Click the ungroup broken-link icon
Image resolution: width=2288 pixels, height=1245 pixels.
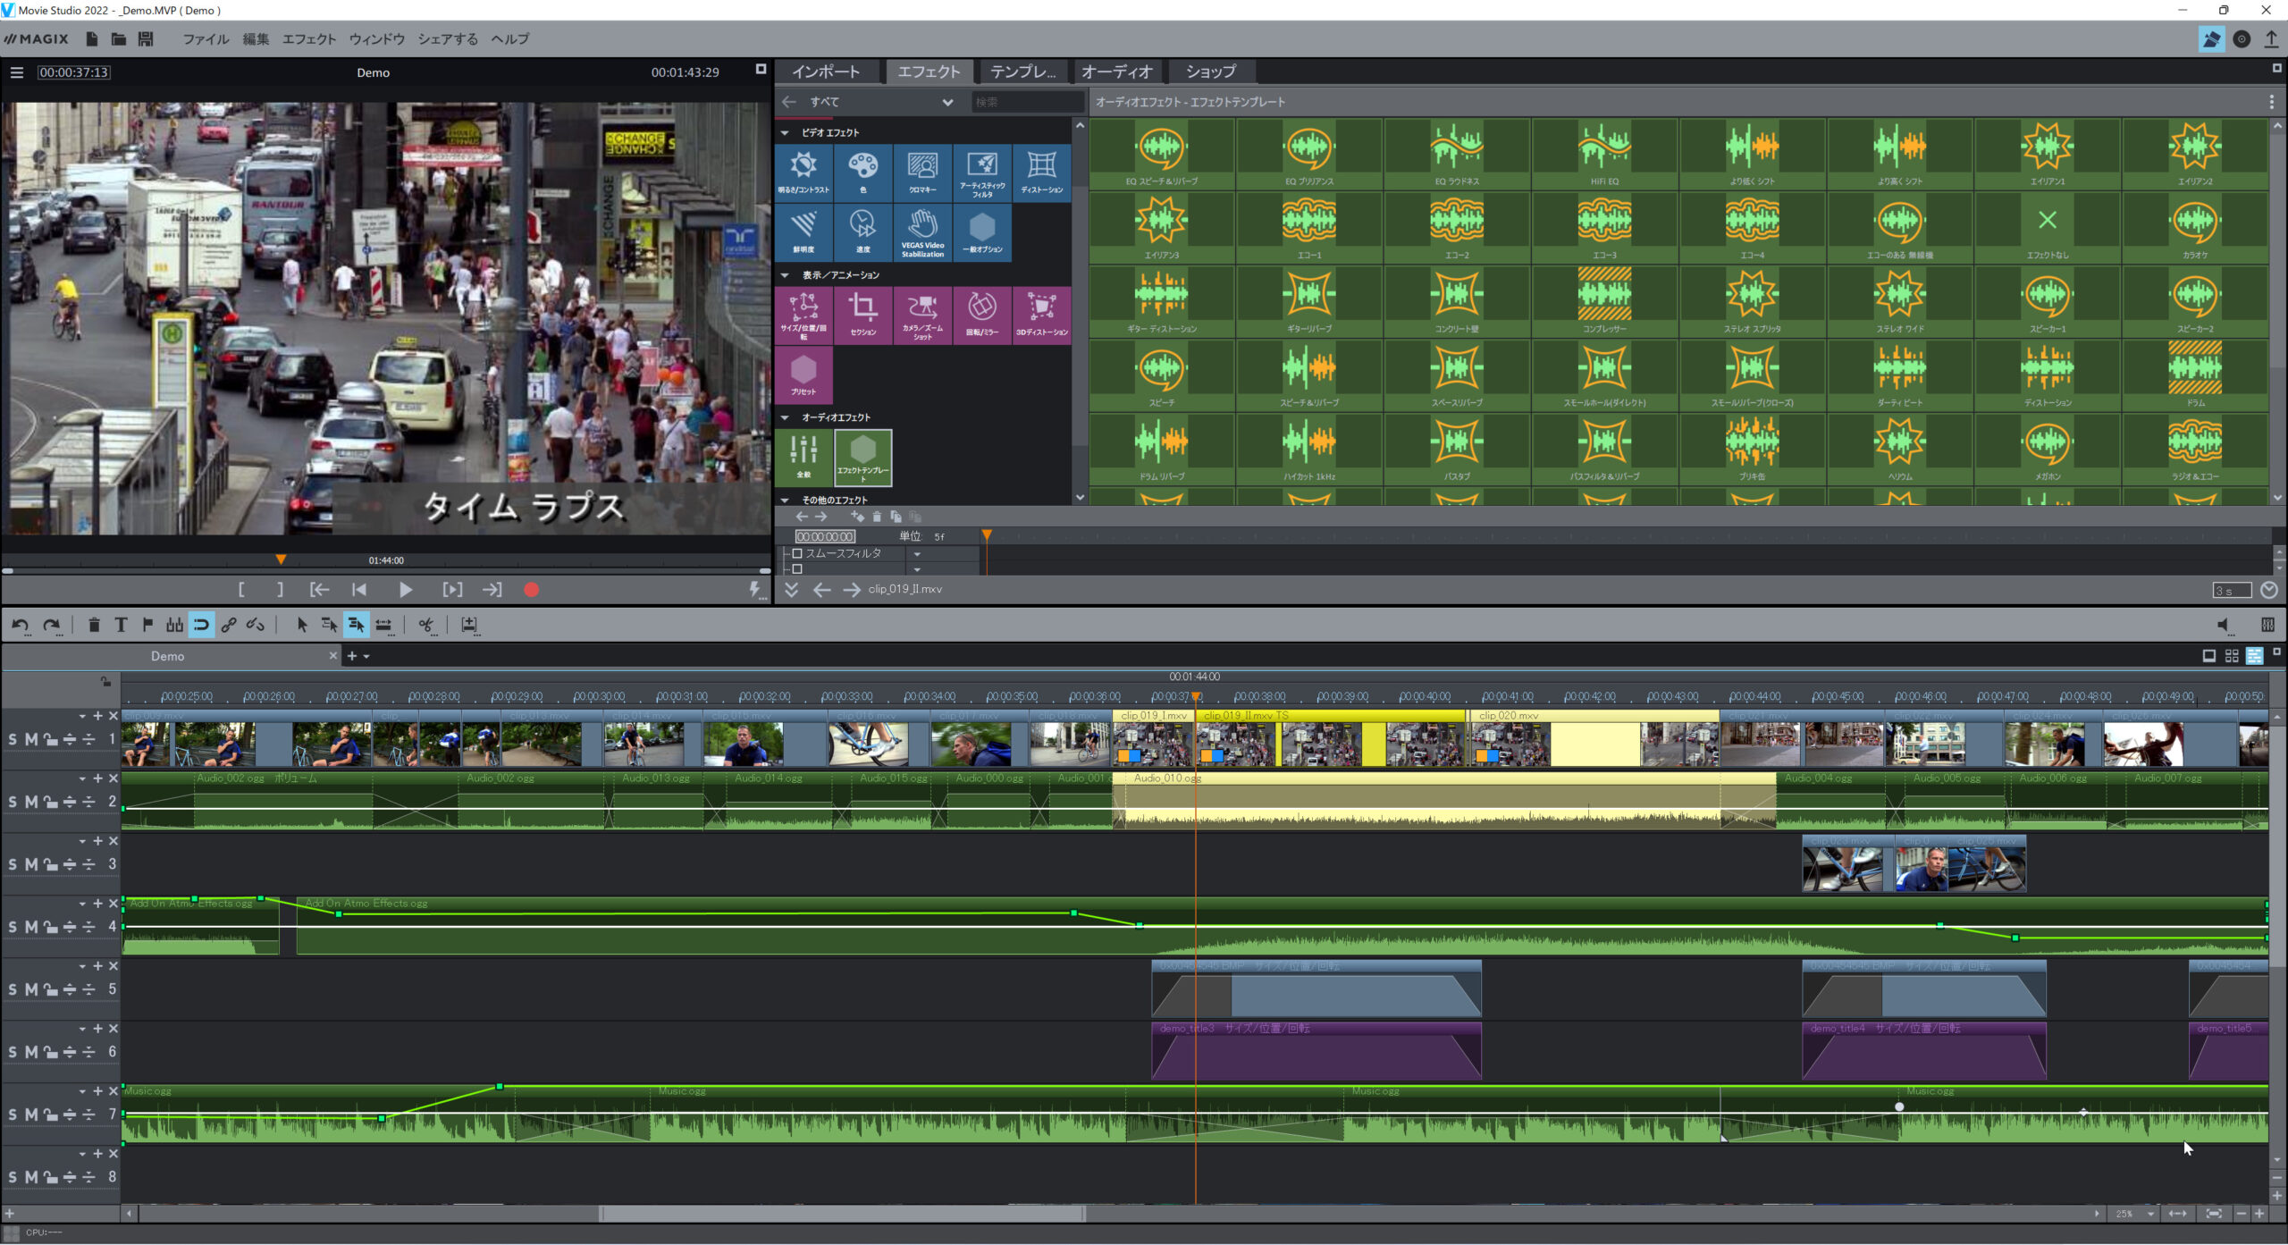coord(256,625)
